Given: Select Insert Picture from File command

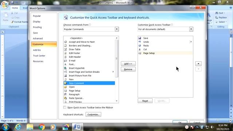Looking at the screenshot, I should click(89, 76).
